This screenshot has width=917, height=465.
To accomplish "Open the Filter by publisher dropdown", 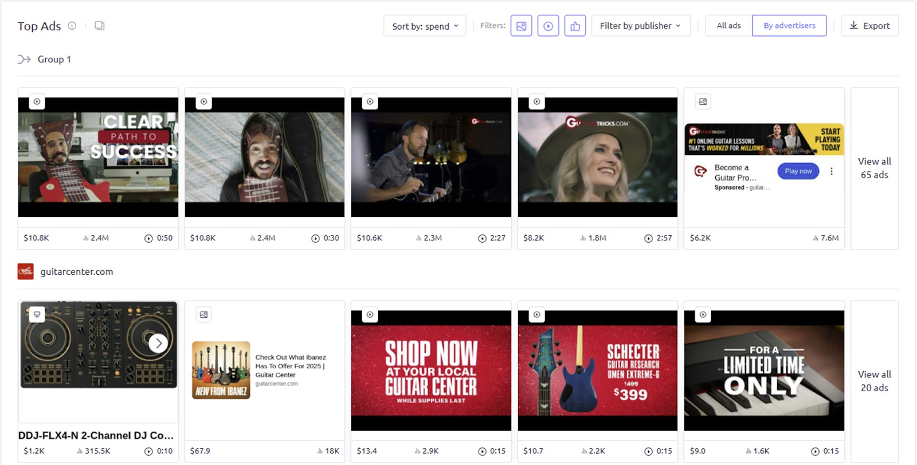I will (640, 26).
